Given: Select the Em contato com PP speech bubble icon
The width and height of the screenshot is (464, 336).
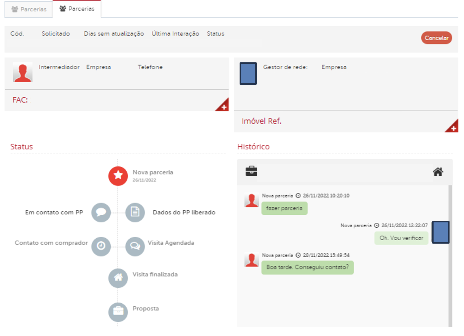Looking at the screenshot, I should pos(101,212).
